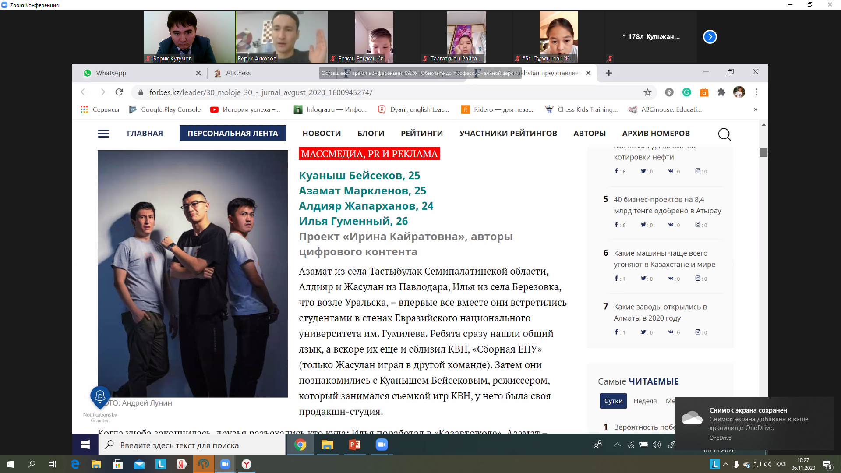Click the bookmark star icon in address bar

coord(647,92)
